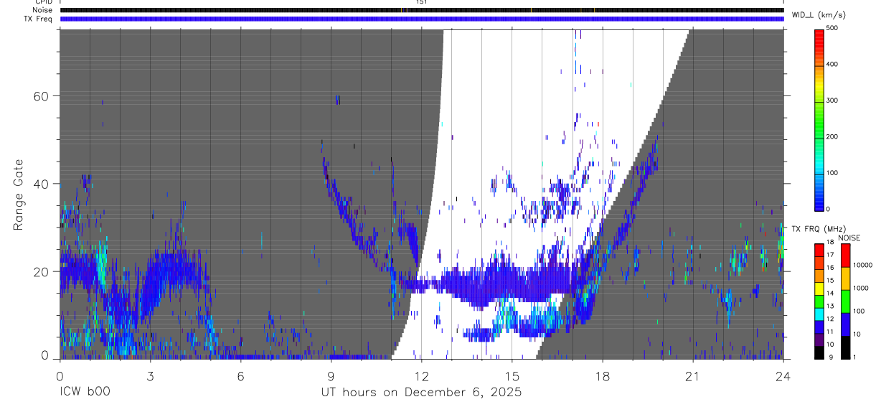The height and width of the screenshot is (407, 881).
Task: Click the '200' tick on the width color bar
Action: 832,137
